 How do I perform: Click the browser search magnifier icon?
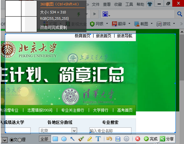180,14
